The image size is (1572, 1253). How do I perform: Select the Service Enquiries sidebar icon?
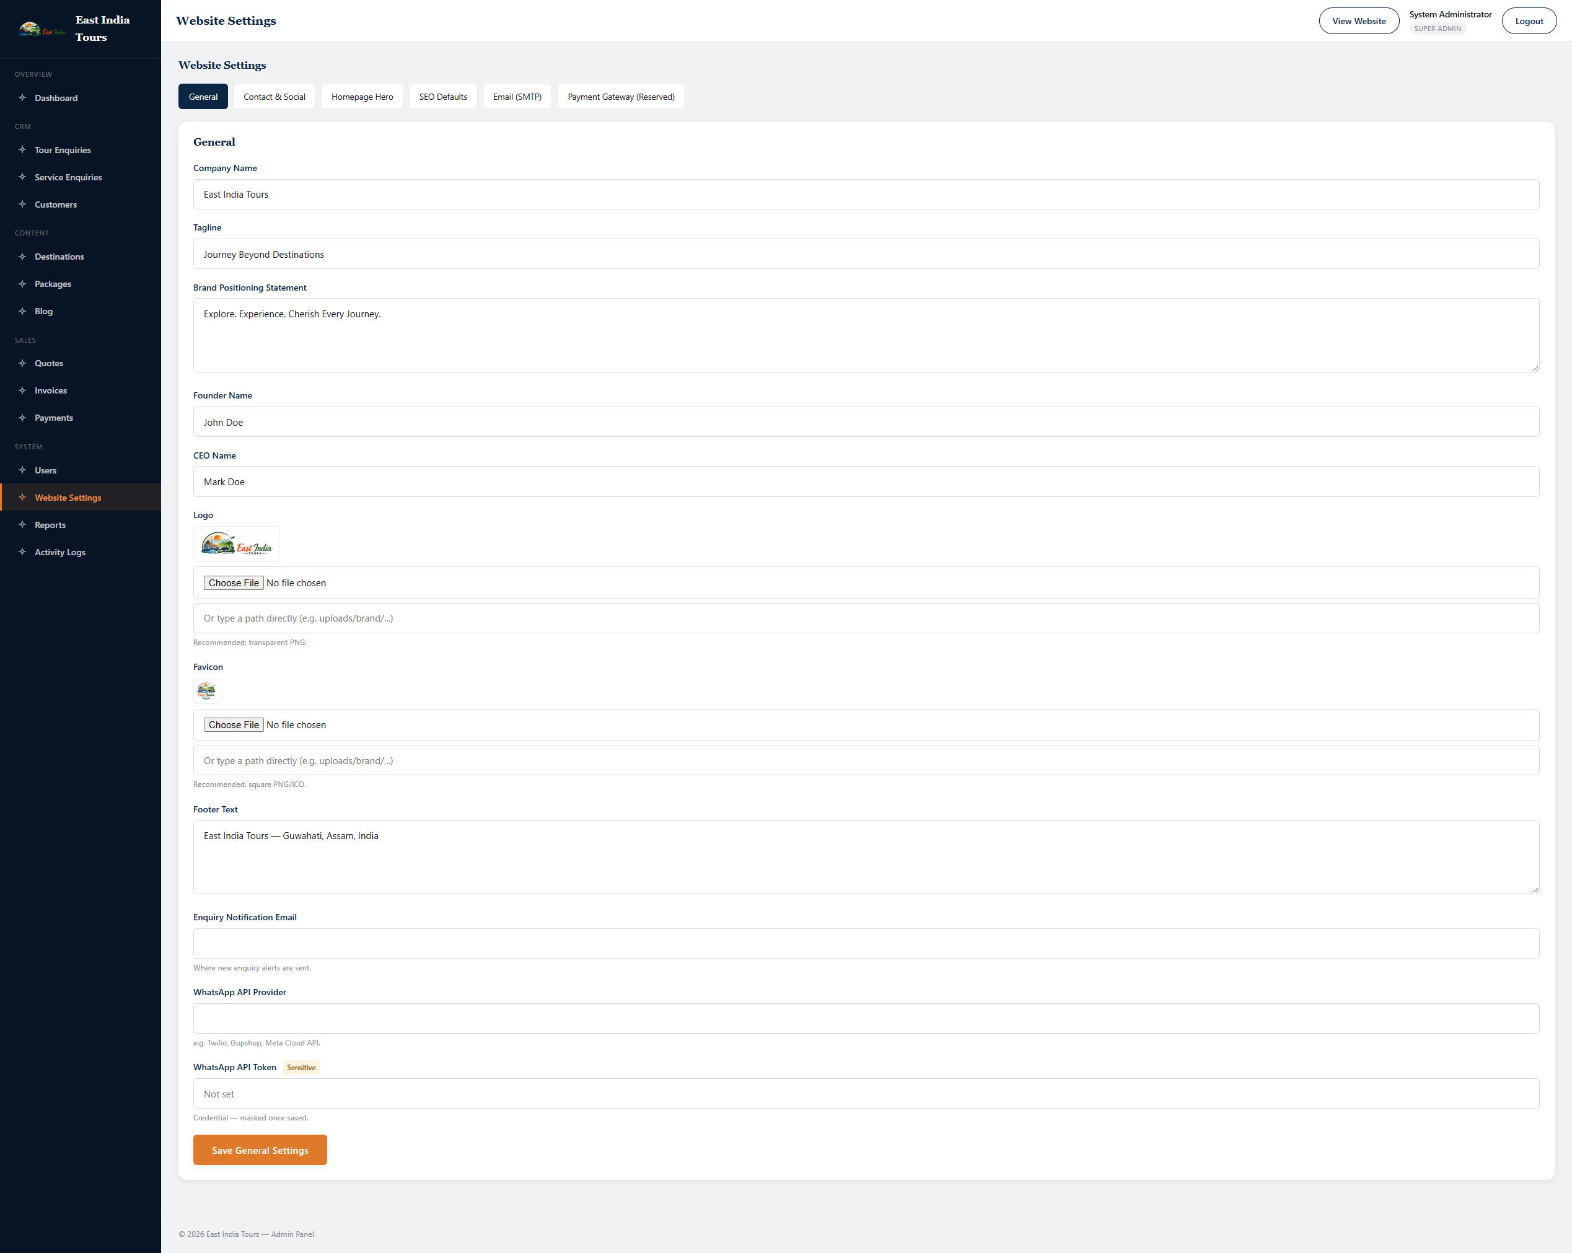[x=22, y=177]
